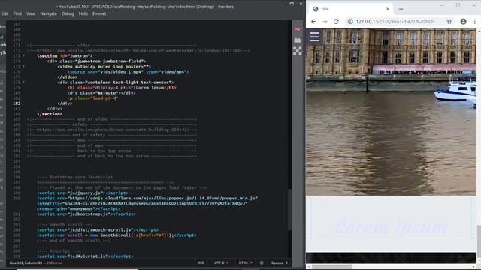Reload the page in Chrome
This screenshot has width=481, height=270.
pyautogui.click(x=336, y=22)
